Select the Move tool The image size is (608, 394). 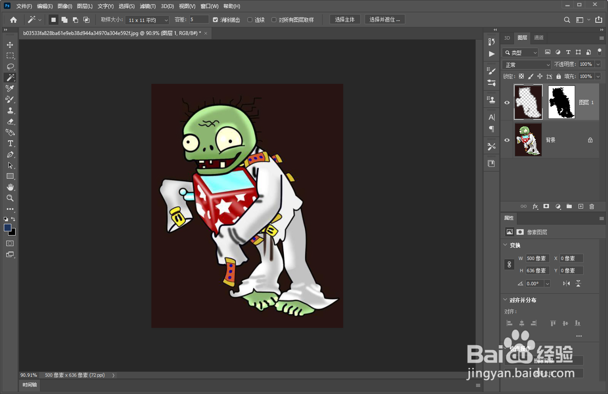(x=10, y=45)
